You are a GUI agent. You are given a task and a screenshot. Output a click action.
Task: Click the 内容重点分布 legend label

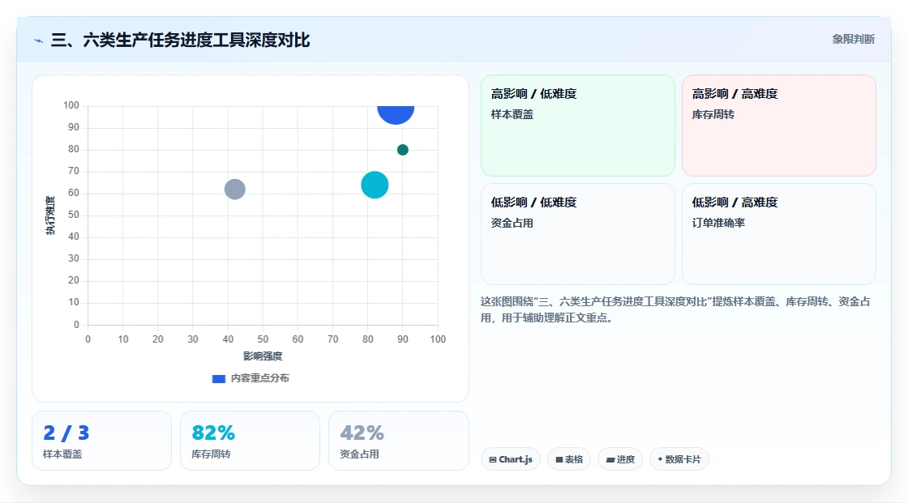click(259, 378)
